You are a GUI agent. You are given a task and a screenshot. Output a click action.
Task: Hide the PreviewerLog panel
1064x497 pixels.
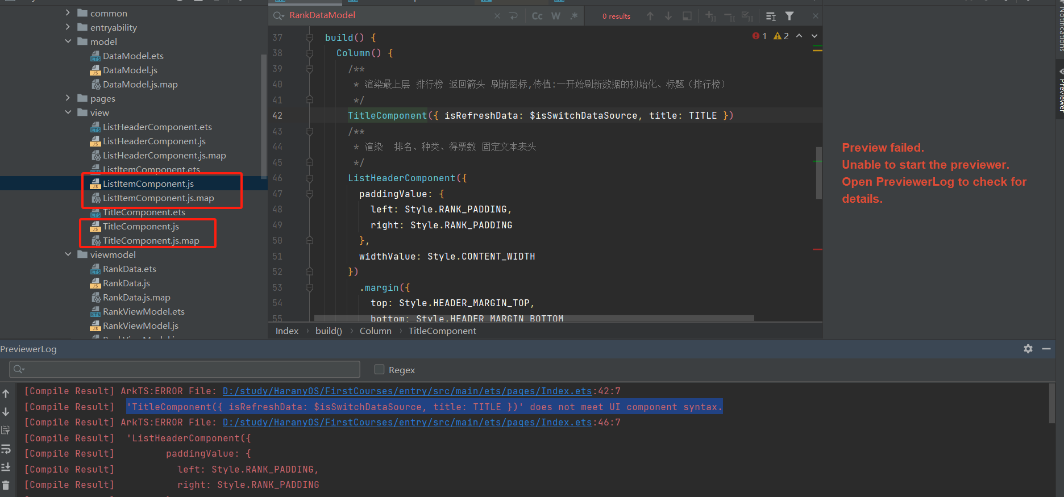pos(1046,349)
